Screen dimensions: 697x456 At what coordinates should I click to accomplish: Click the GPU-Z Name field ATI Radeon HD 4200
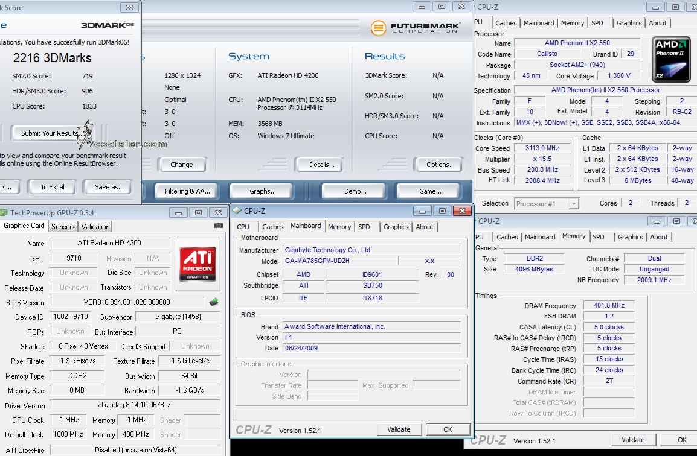(109, 243)
